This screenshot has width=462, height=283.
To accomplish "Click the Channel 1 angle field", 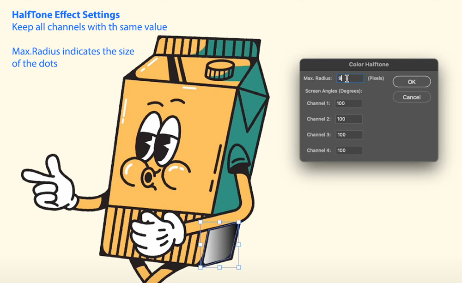I will coord(349,103).
